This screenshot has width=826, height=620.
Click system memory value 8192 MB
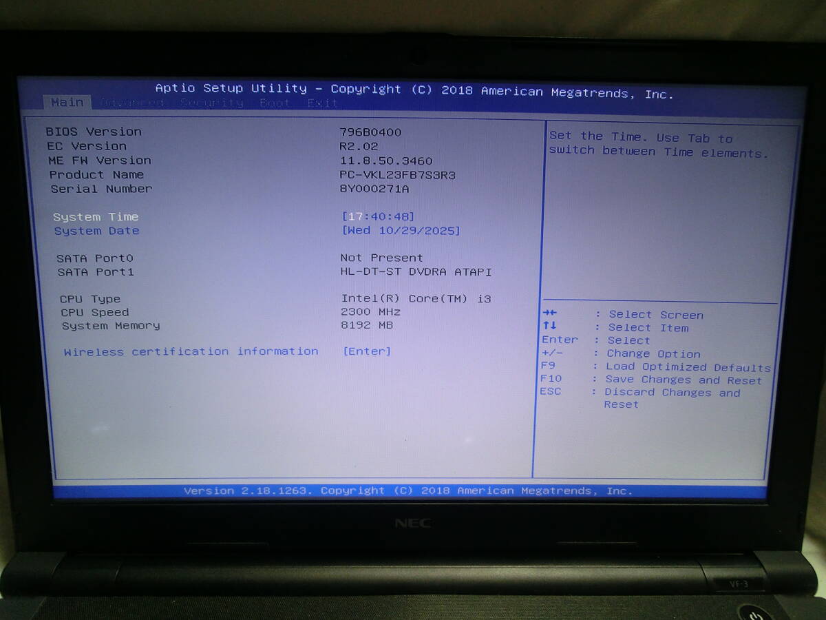pyautogui.click(x=367, y=324)
